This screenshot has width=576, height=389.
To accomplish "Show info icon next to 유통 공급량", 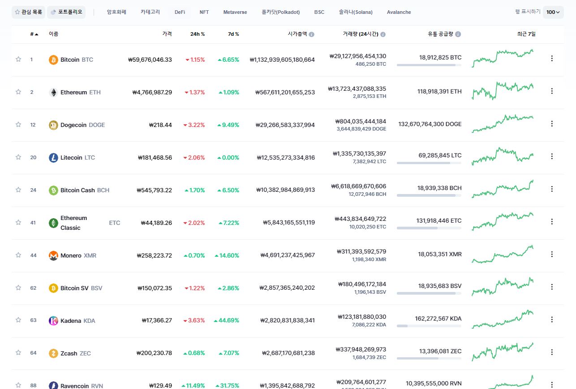I will (458, 34).
